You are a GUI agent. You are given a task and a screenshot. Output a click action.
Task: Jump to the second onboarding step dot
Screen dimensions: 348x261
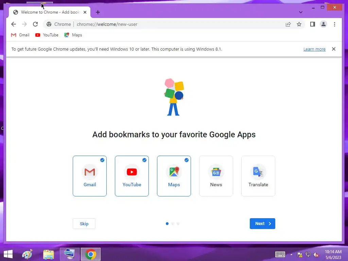coord(173,224)
